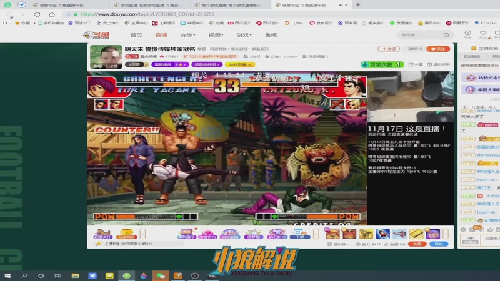Expand the 钻粉联赛 badge

(240, 65)
